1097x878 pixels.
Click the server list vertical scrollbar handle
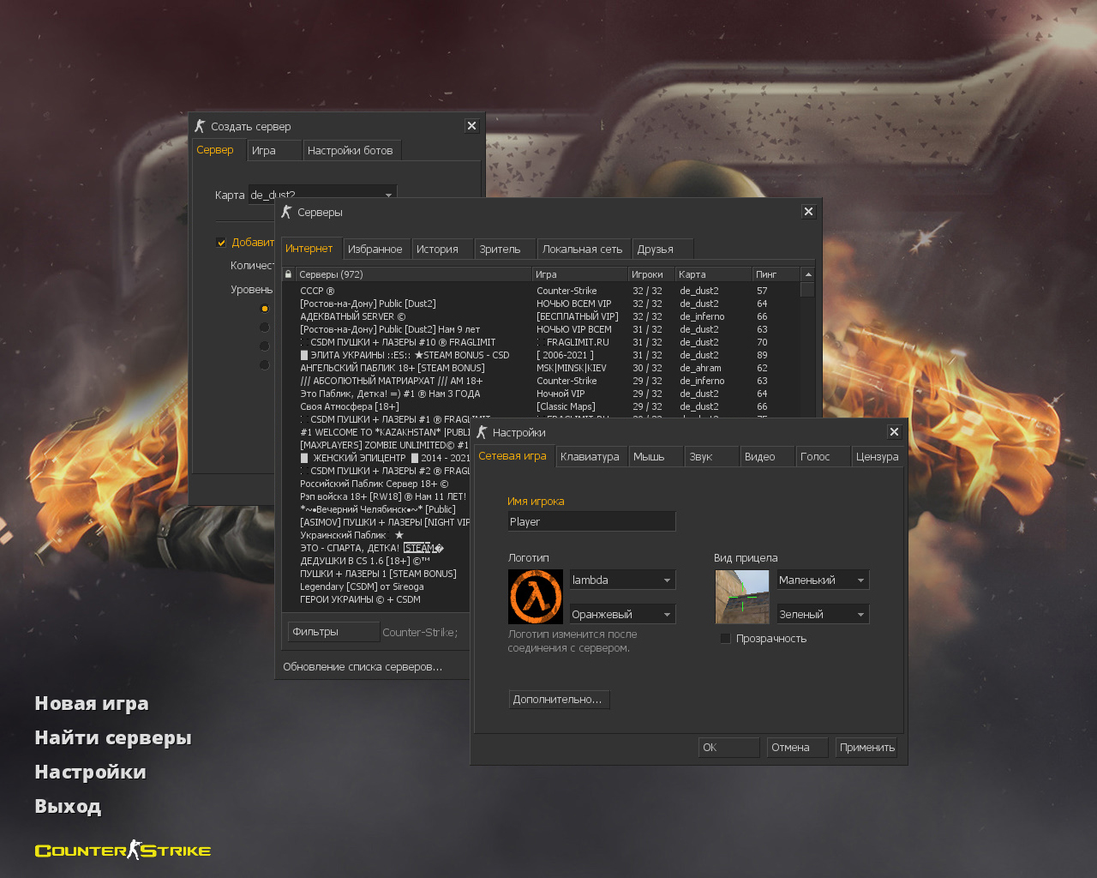[x=807, y=290]
